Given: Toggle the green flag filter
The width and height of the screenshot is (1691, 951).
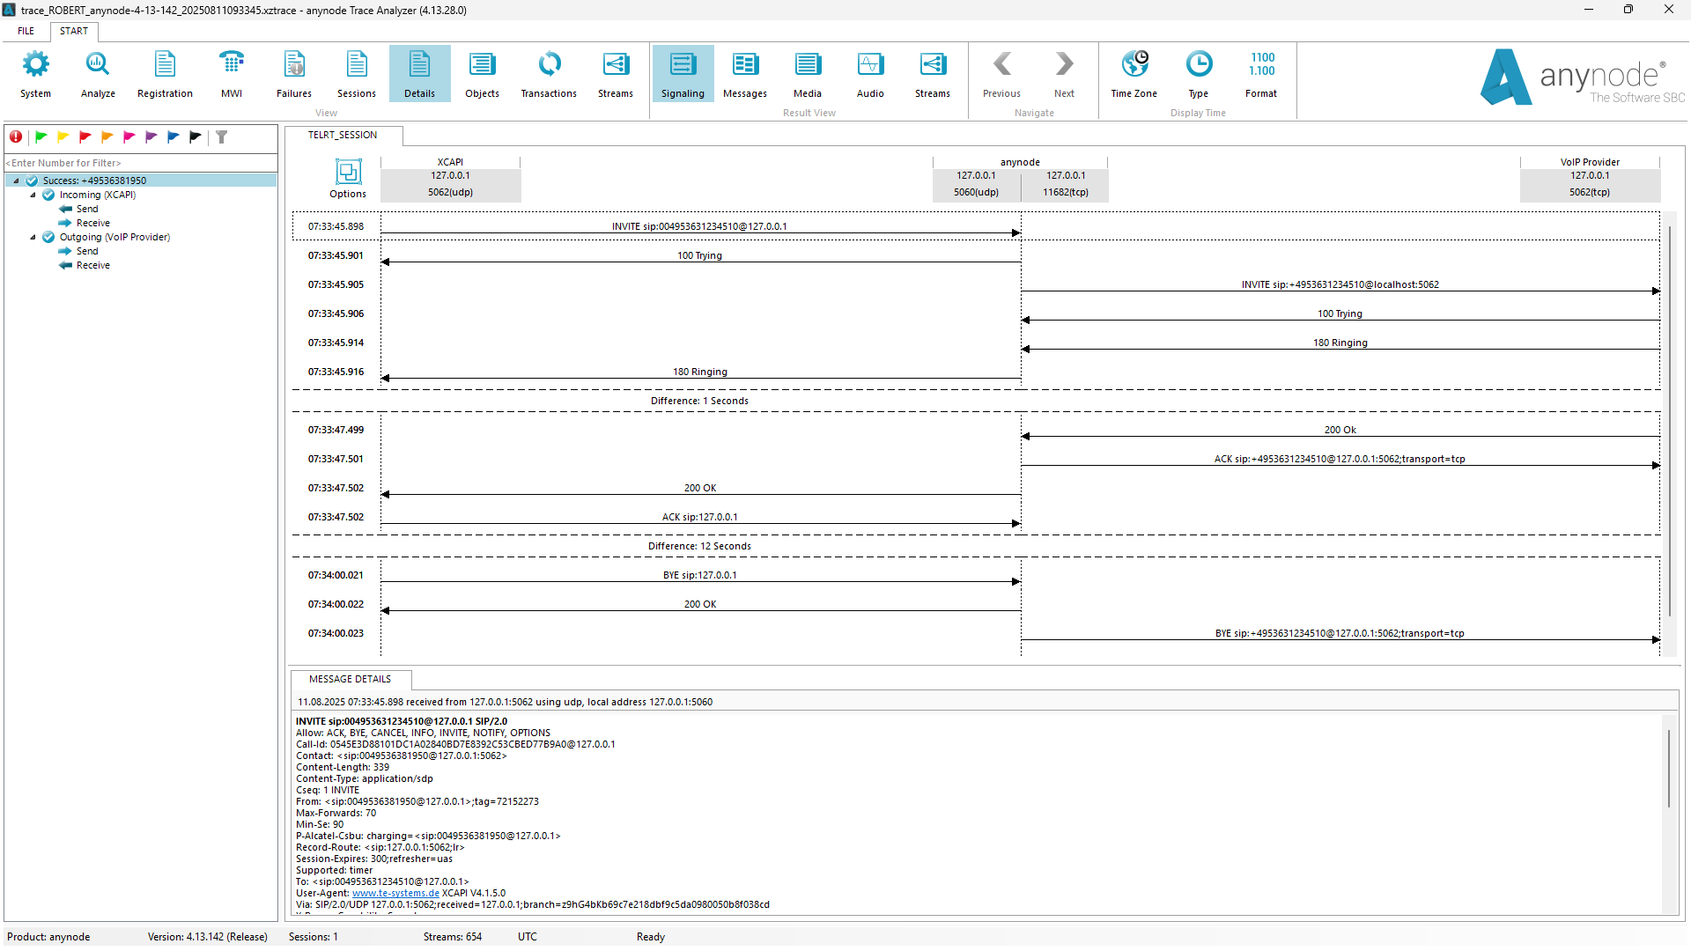Looking at the screenshot, I should pos(41,136).
